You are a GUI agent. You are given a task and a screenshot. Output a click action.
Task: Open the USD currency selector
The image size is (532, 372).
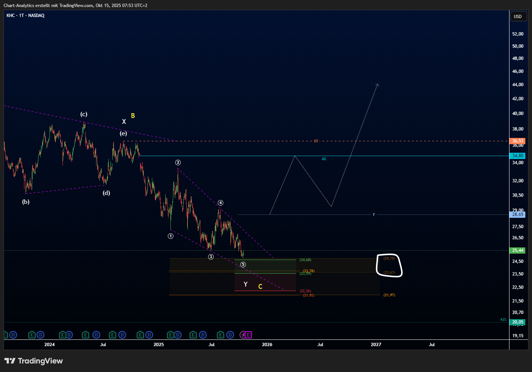518,17
